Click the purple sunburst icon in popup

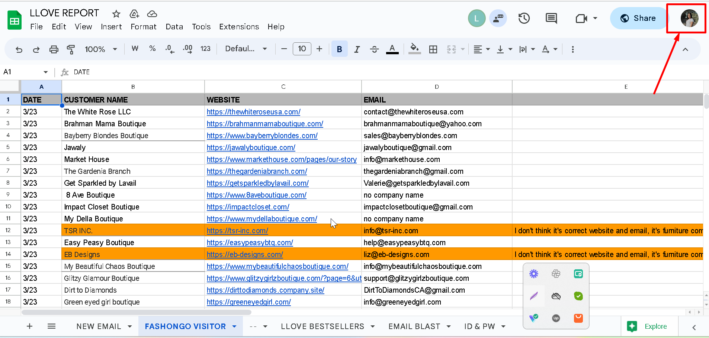coord(534,274)
